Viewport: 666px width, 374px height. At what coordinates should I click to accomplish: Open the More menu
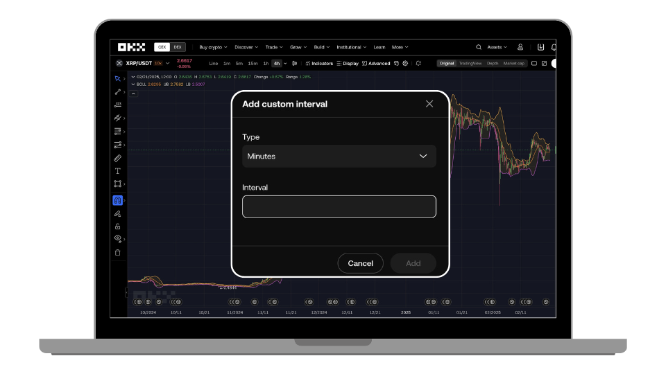tap(400, 47)
